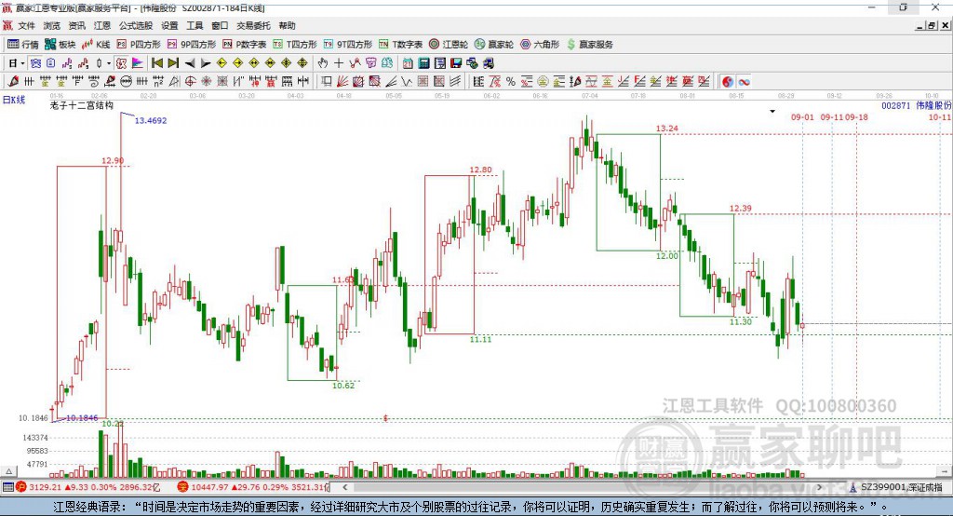Select the crosshair cursor tool
Screen dimensions: 953x516
click(339, 63)
